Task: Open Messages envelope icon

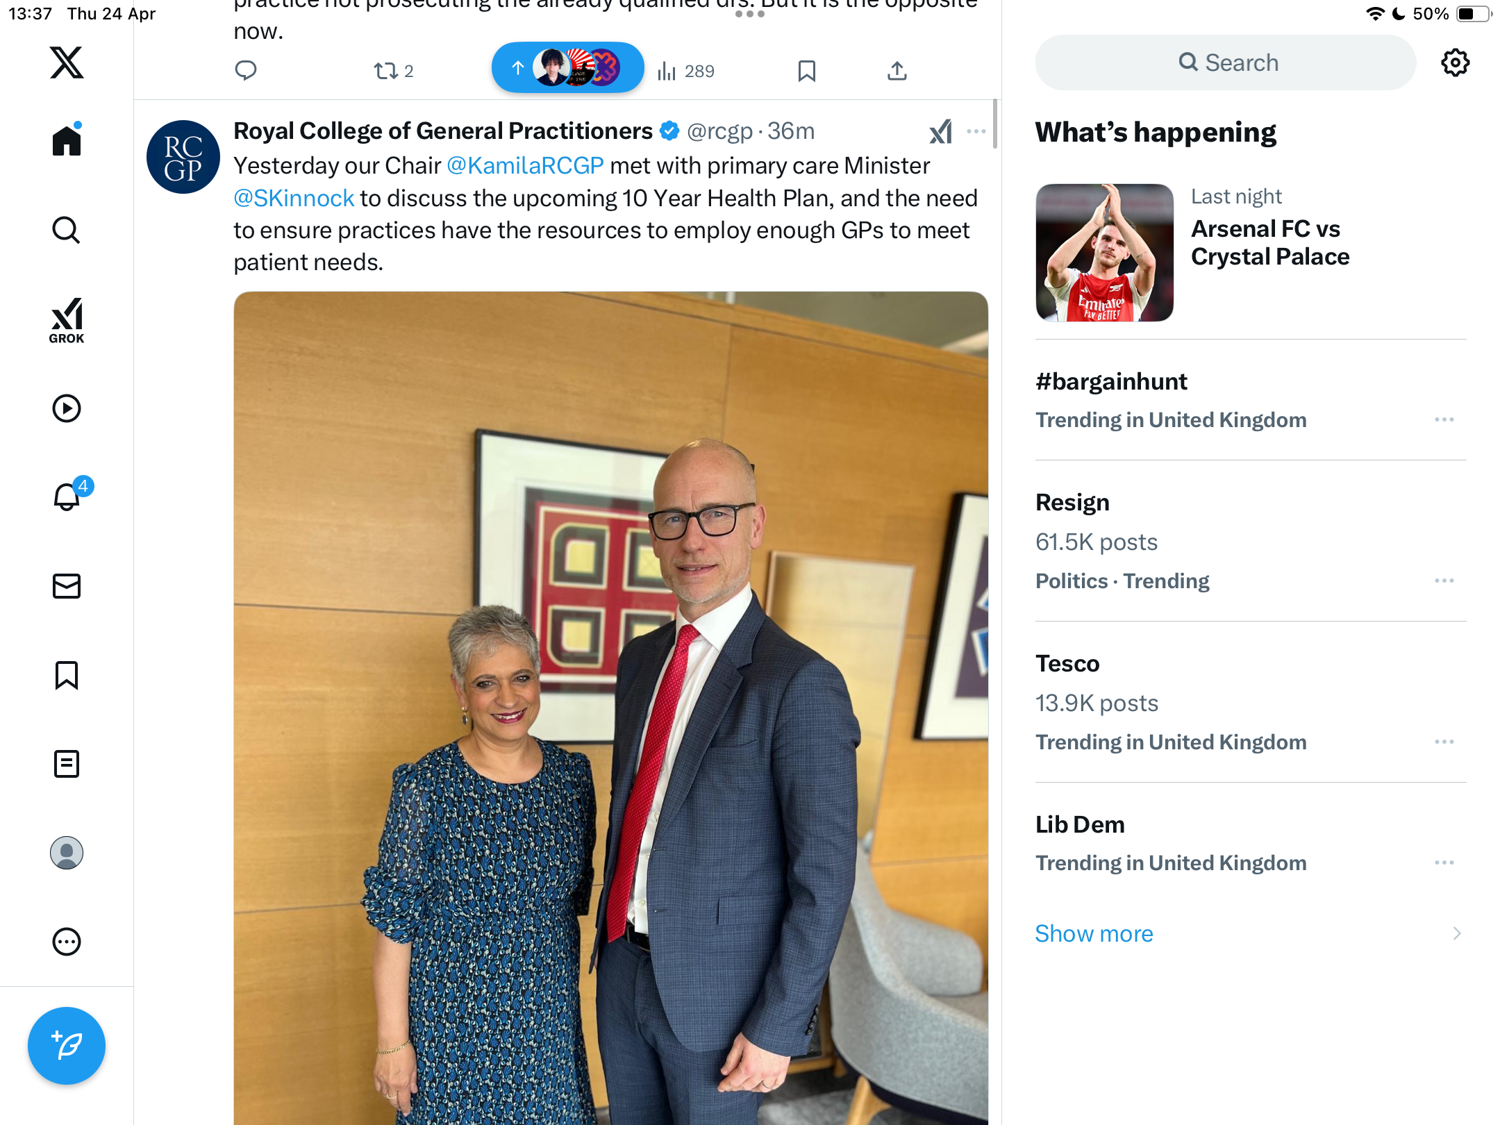Action: [67, 586]
